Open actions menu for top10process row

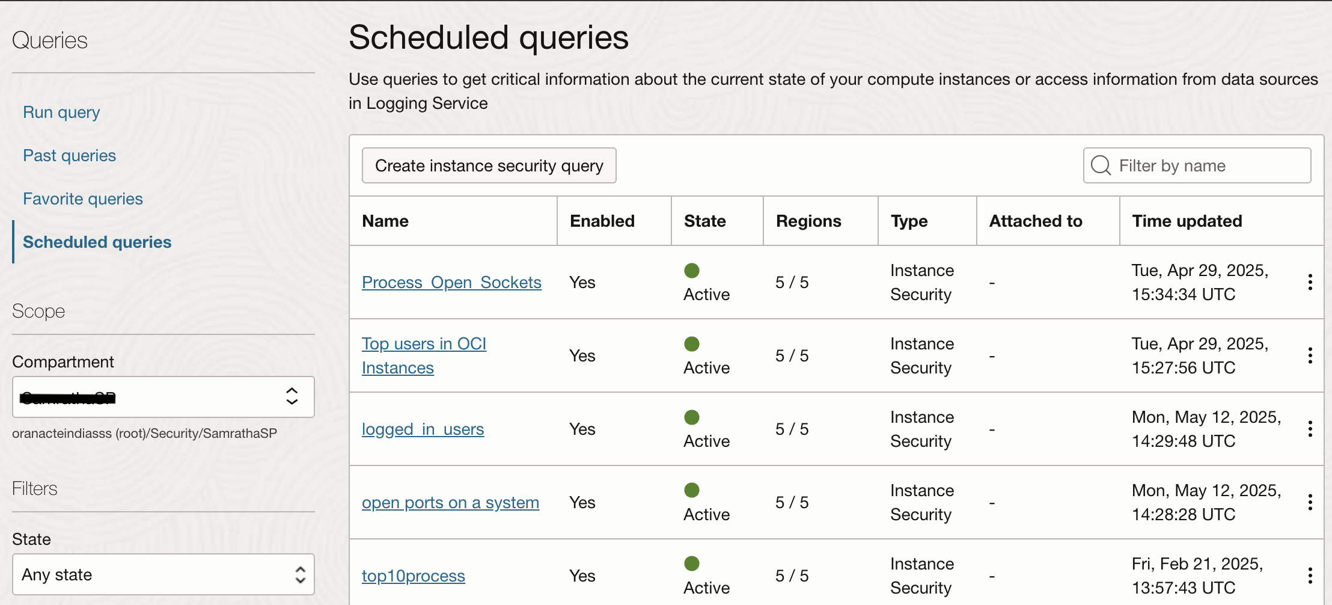1310,576
